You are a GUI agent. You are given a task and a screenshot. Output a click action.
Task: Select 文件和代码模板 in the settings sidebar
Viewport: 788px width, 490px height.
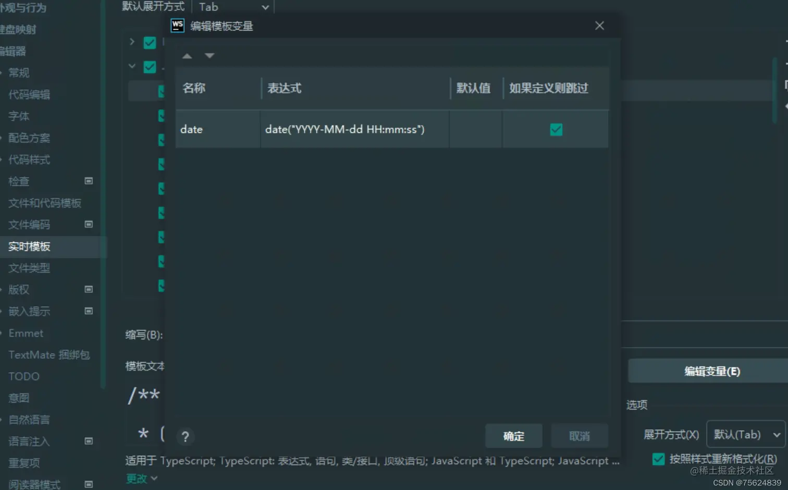pos(45,203)
